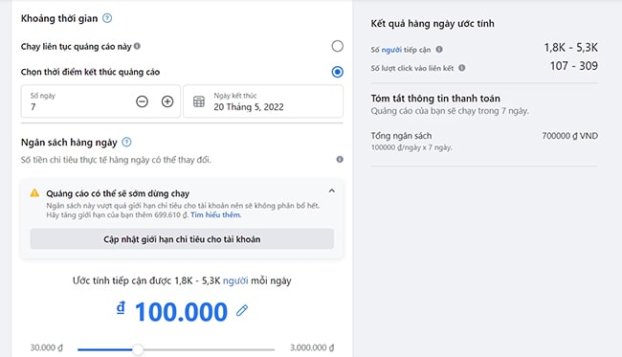Edit budget with pencil icon
The width and height of the screenshot is (622, 357).
click(x=242, y=311)
